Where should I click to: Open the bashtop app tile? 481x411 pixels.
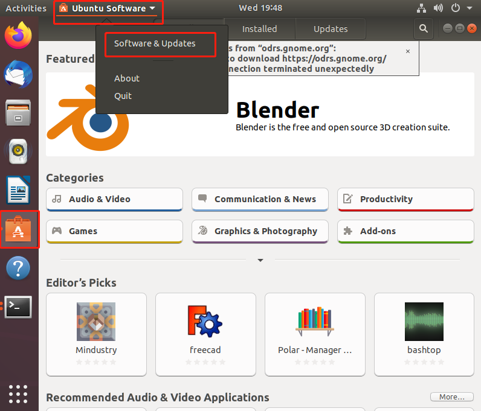click(424, 334)
